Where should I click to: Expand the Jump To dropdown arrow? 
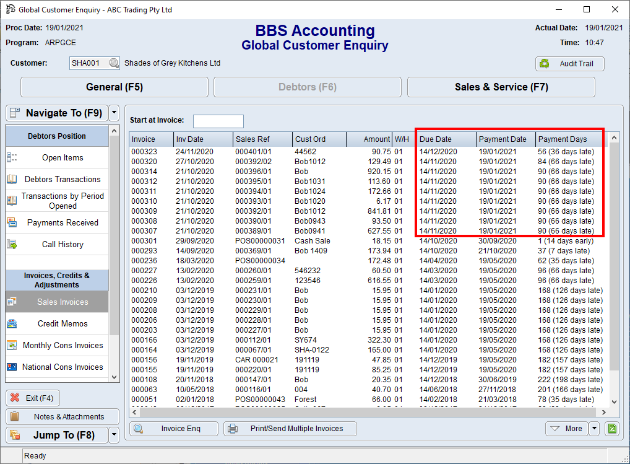point(113,435)
